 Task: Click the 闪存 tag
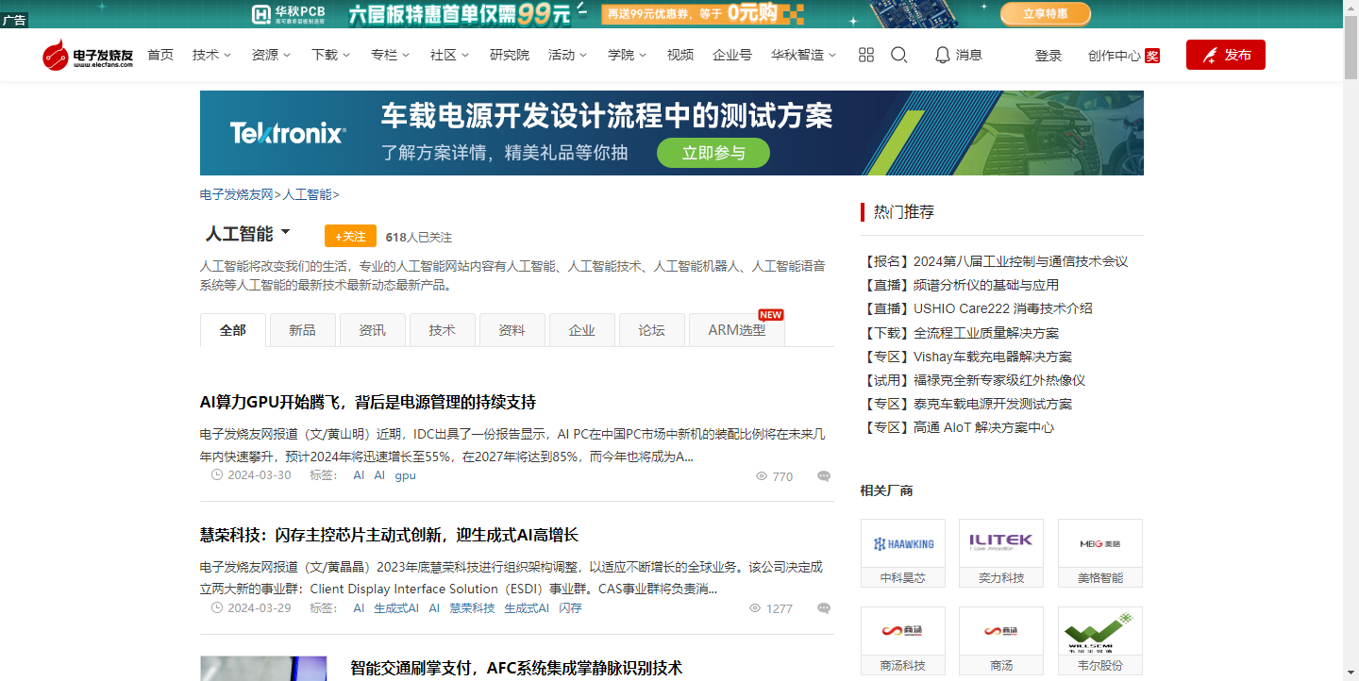tap(570, 608)
